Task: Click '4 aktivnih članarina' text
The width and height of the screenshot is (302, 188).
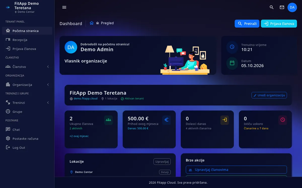Action: (199, 129)
